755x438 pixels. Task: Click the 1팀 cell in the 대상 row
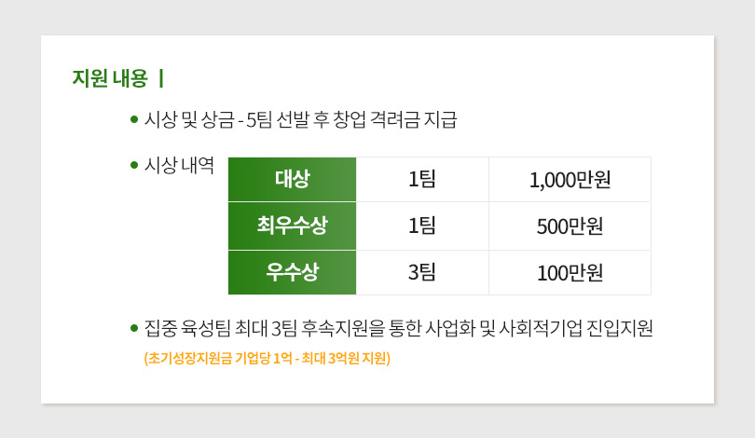tap(422, 180)
